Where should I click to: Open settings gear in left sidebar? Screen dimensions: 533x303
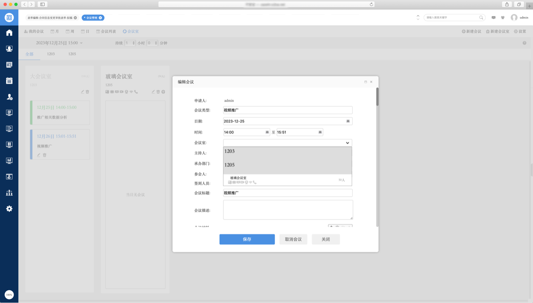click(x=9, y=209)
